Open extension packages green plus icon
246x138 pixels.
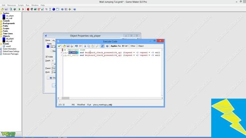[70, 9]
